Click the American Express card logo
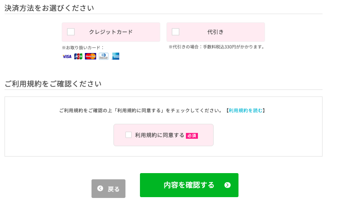Viewport: 342px width, 205px height. click(x=116, y=56)
